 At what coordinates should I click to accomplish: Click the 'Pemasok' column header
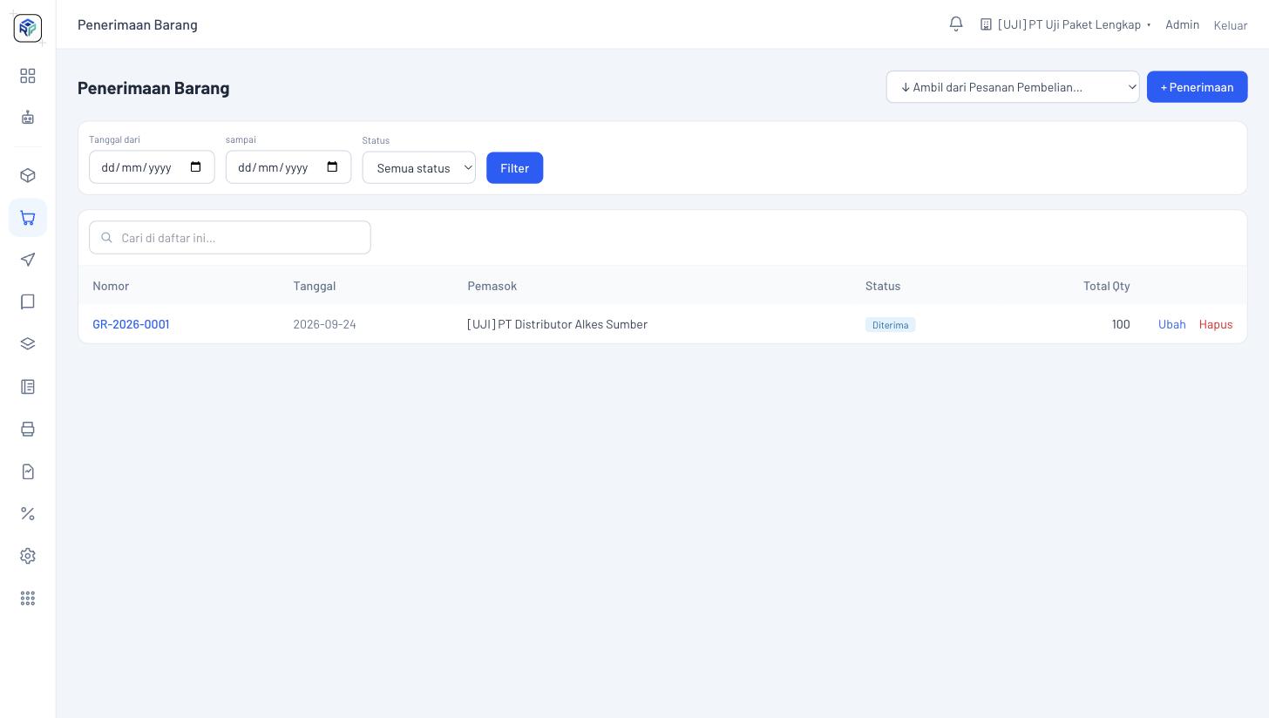coord(492,286)
